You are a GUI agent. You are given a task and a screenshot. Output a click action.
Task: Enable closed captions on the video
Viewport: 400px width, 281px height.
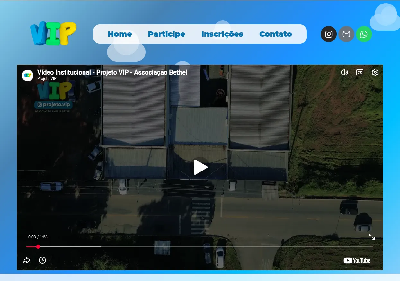[360, 72]
